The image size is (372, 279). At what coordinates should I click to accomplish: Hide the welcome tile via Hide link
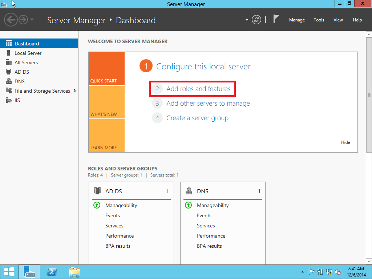(345, 142)
